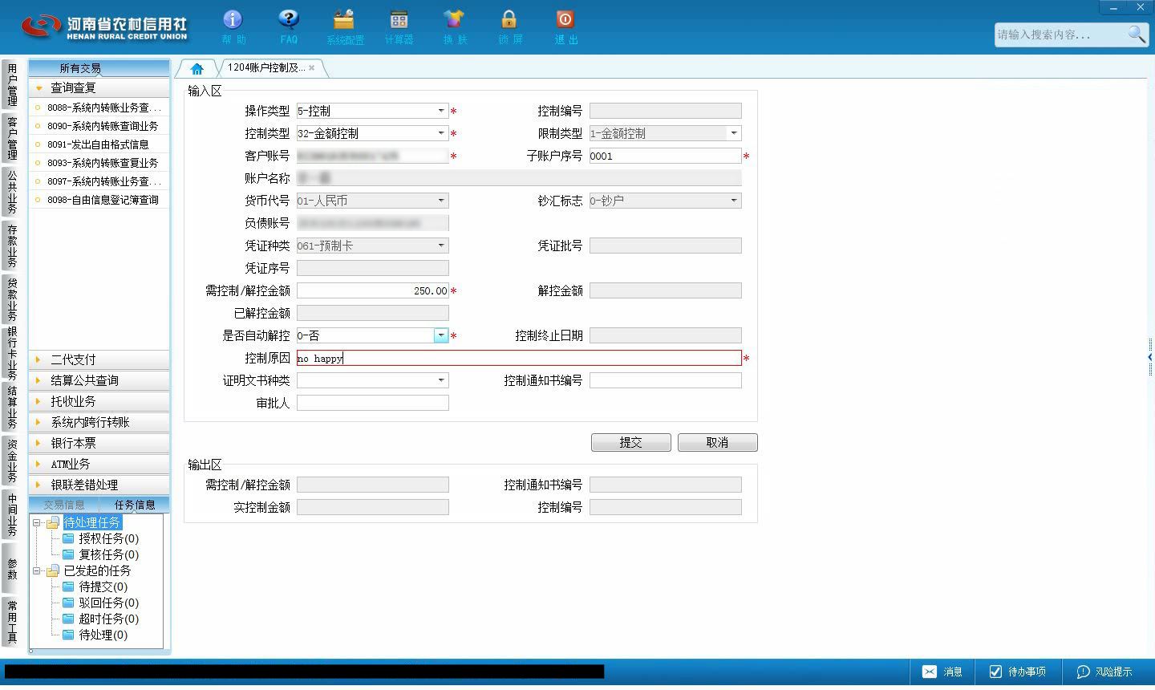Open 消息 messages in the status bar

[942, 672]
